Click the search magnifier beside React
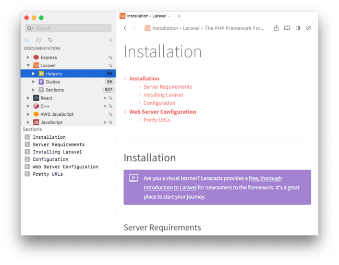The width and height of the screenshot is (339, 265). 110,98
